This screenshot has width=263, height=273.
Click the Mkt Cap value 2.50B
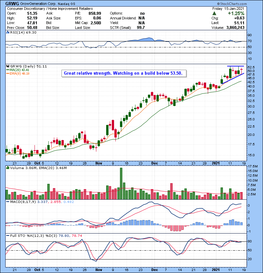click(96, 23)
